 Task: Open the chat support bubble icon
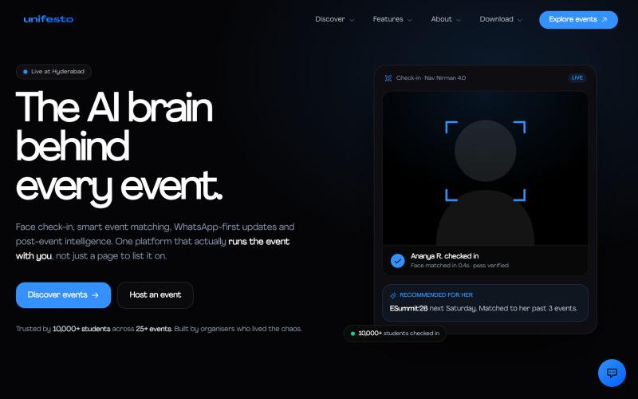click(x=612, y=373)
